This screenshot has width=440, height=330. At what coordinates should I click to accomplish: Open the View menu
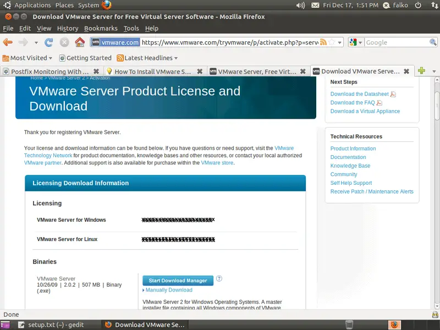point(44,29)
